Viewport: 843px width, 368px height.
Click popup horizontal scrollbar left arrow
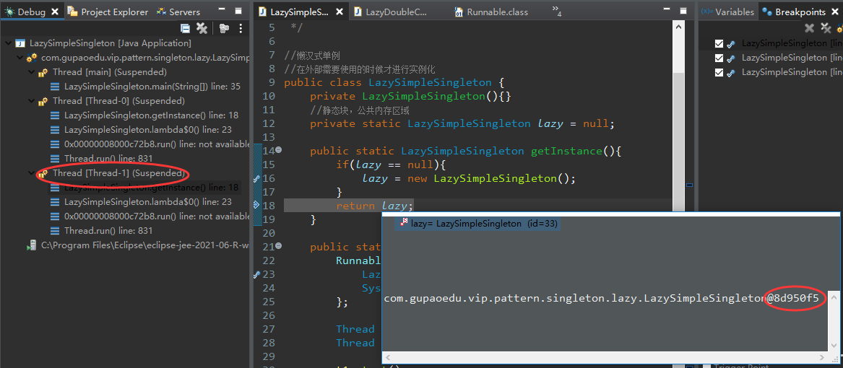pos(388,356)
